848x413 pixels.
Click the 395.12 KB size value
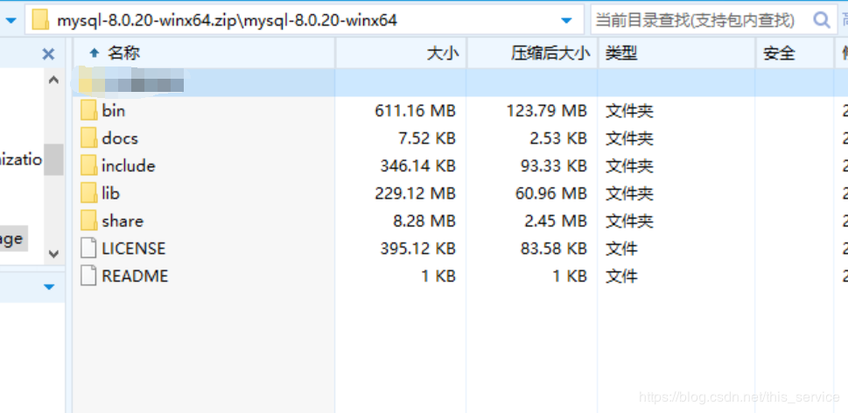(x=418, y=248)
